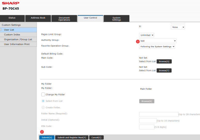The width and height of the screenshot is (200, 140).
Task: Click Submit and Register Next(Y)
Action: point(72,137)
